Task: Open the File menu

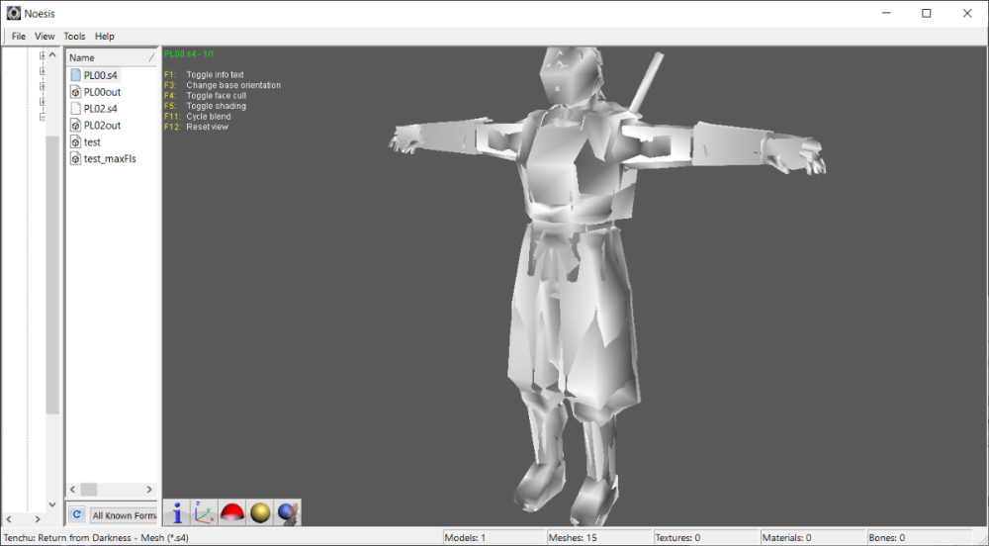Action: pyautogui.click(x=19, y=37)
